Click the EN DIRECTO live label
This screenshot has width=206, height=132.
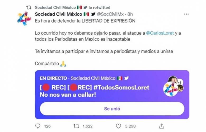coord(53,78)
